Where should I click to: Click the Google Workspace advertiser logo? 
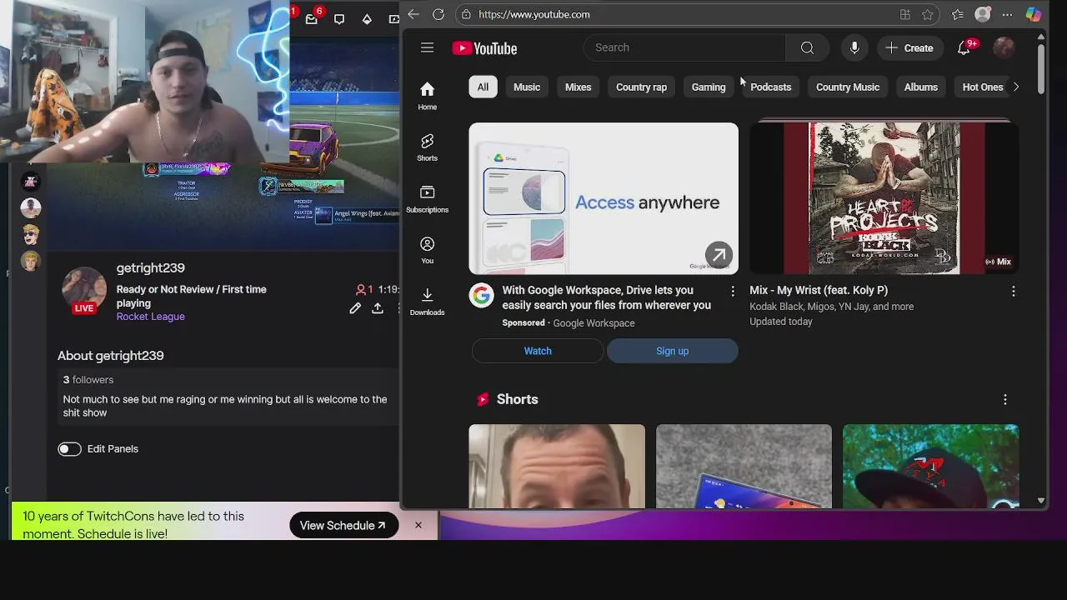pos(481,295)
